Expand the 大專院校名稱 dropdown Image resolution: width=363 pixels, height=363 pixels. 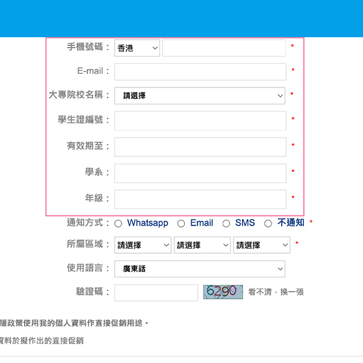[x=200, y=96]
